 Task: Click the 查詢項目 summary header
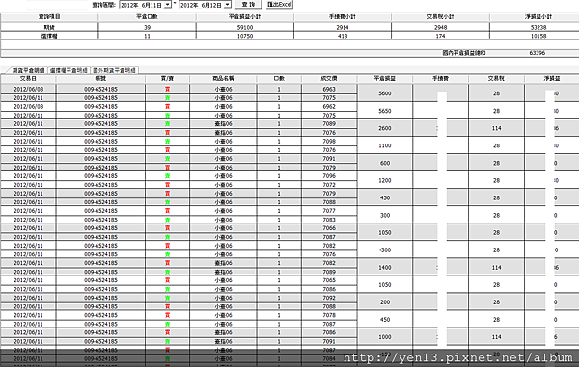pos(49,17)
